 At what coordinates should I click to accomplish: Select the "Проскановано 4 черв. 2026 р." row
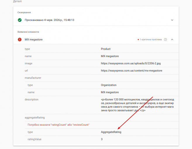click(96, 20)
